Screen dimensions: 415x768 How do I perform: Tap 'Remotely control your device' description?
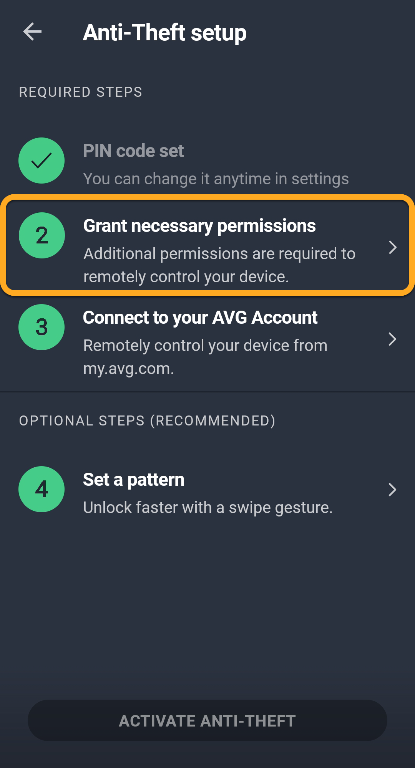[205, 357]
